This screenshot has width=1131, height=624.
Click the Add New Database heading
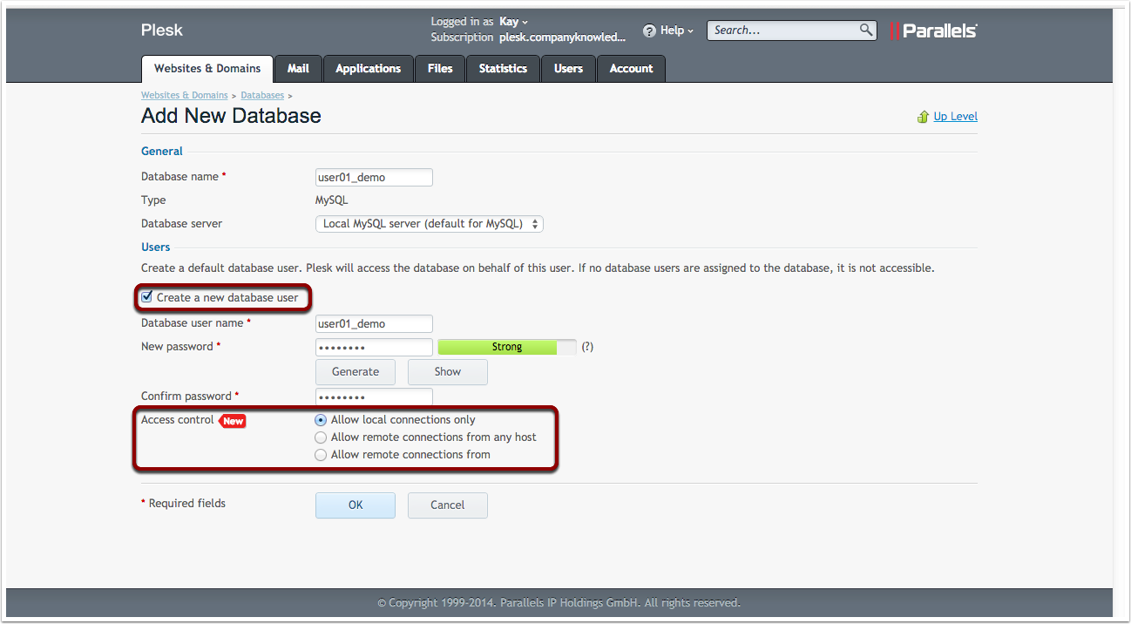click(x=231, y=117)
